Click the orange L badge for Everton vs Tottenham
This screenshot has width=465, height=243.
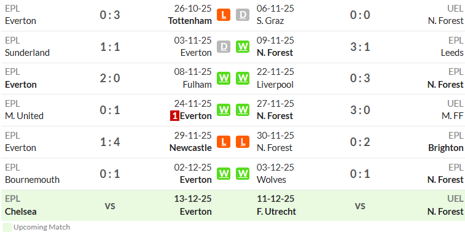tap(224, 15)
